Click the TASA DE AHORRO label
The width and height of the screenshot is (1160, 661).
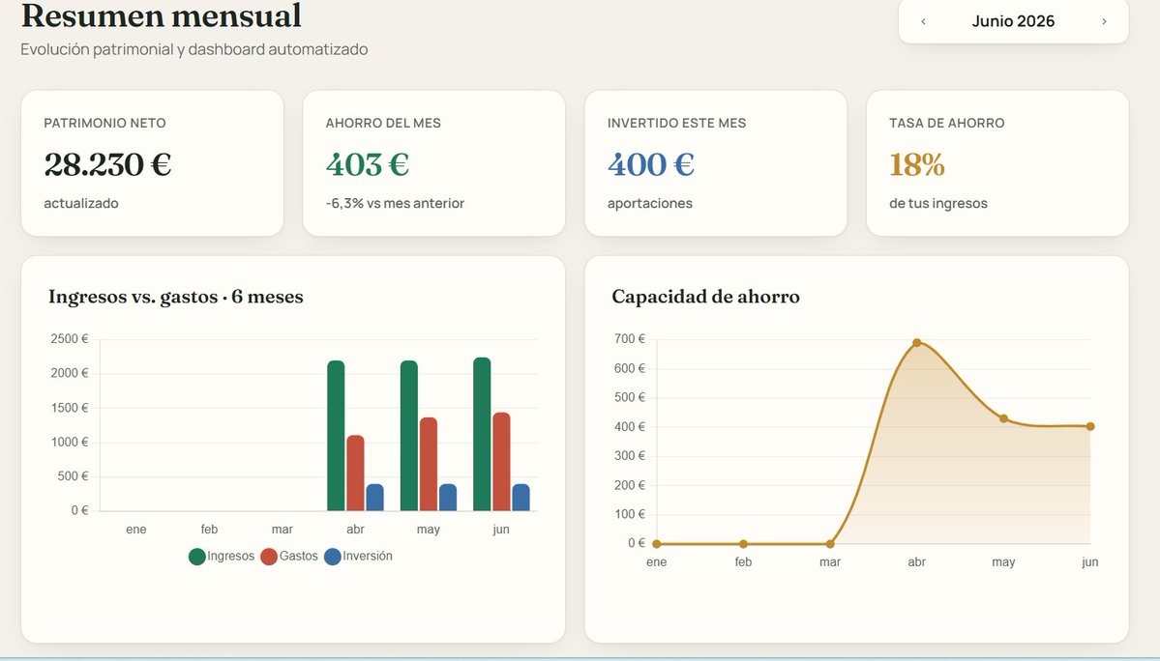(947, 124)
